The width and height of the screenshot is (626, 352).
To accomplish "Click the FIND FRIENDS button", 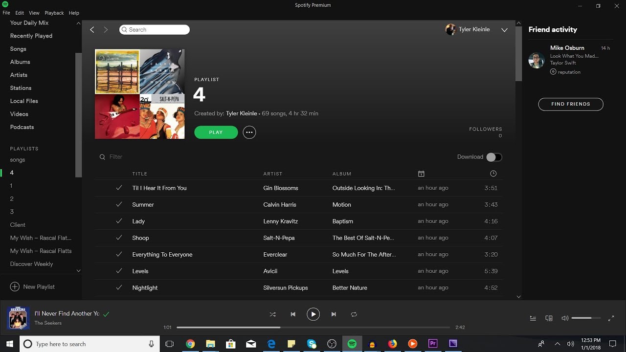I will coord(571,104).
